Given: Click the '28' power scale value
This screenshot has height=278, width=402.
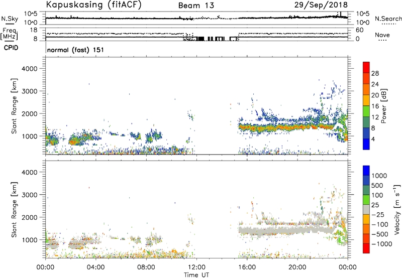Looking at the screenshot, I should [x=375, y=73].
